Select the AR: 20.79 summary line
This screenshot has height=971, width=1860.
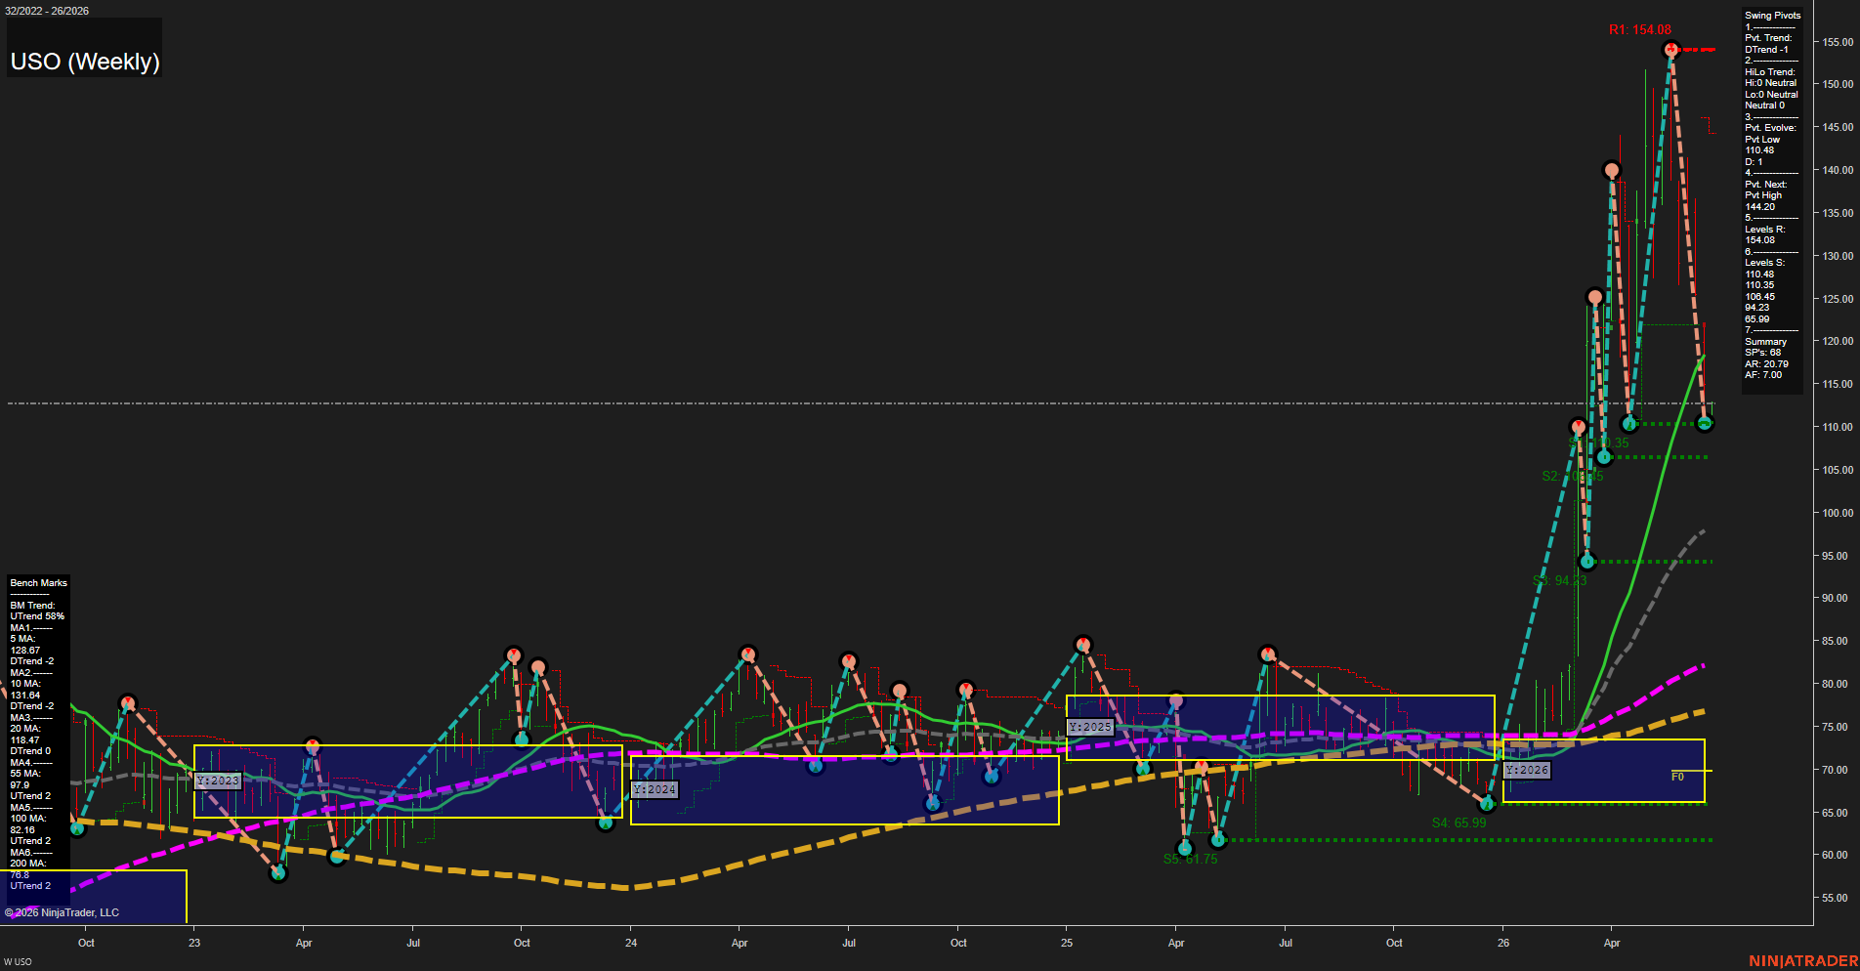pos(1766,364)
